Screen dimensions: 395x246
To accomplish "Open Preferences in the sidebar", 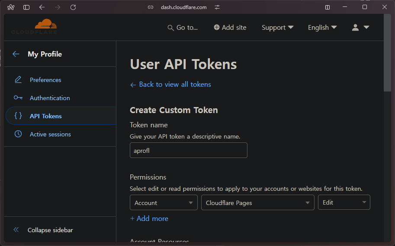I will [x=45, y=80].
